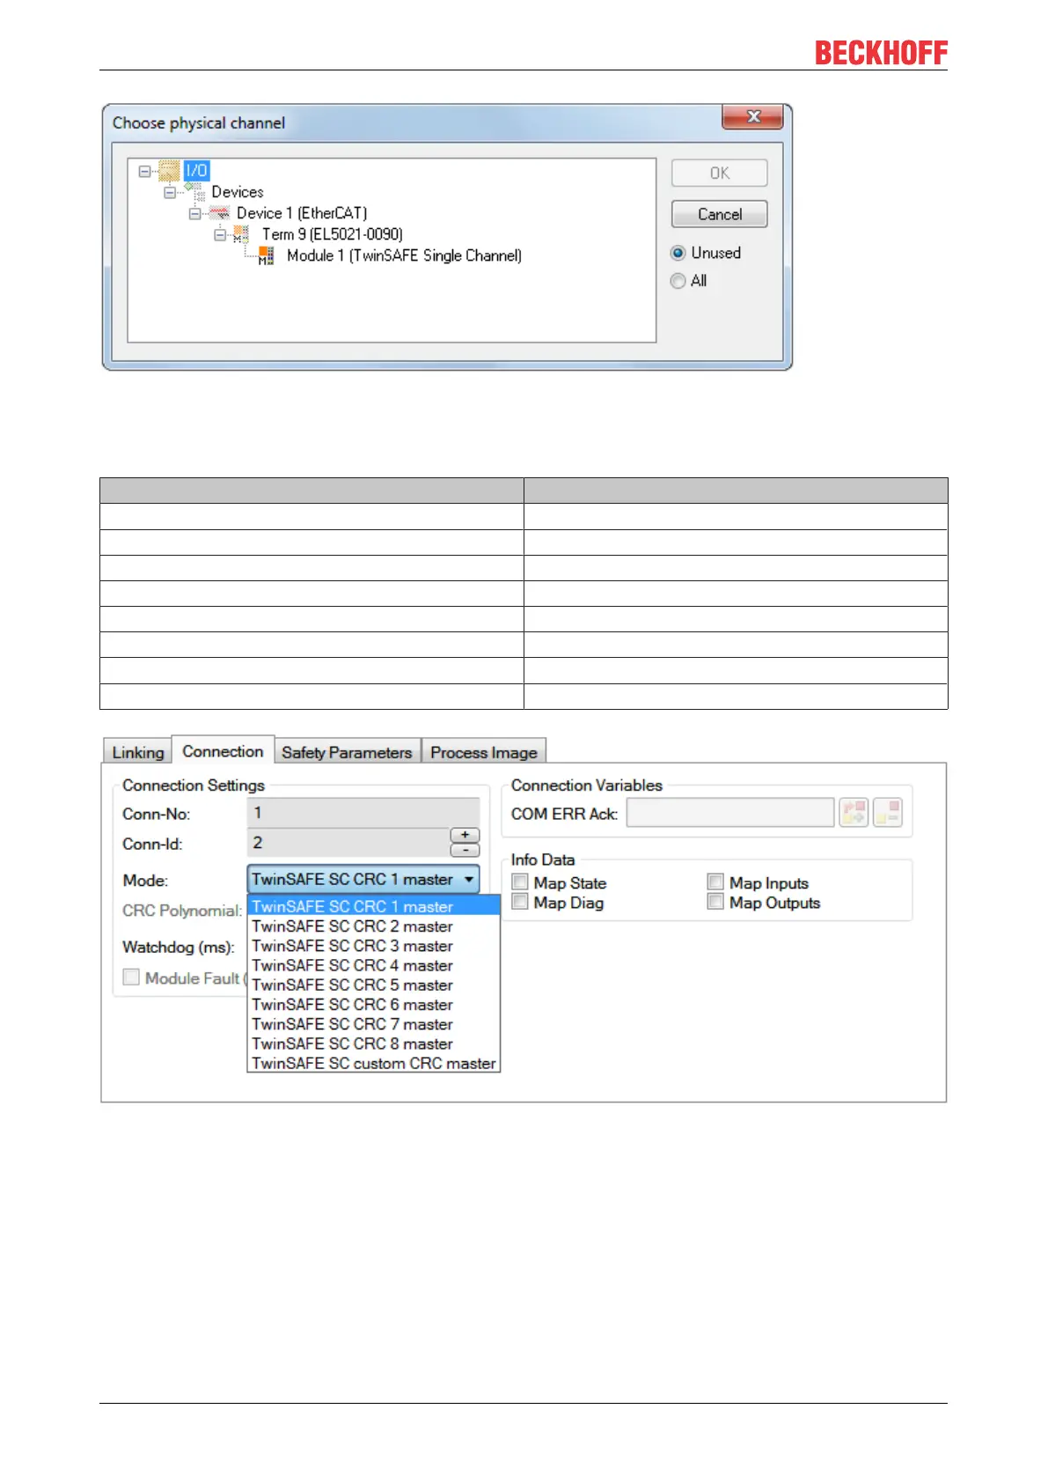This screenshot has height=1483, width=1048.
Task: Collapse the I/O tree node
Action: point(145,171)
